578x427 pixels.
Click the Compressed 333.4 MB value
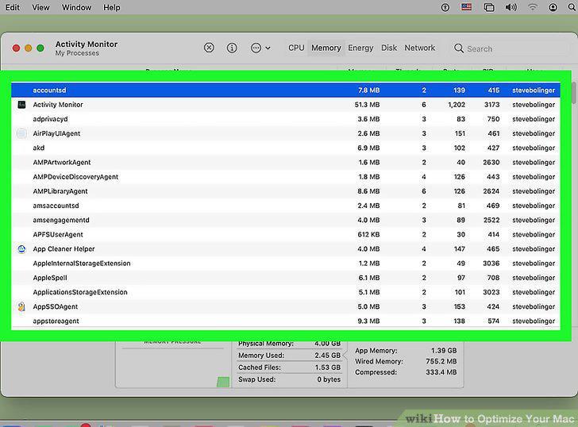pos(441,372)
